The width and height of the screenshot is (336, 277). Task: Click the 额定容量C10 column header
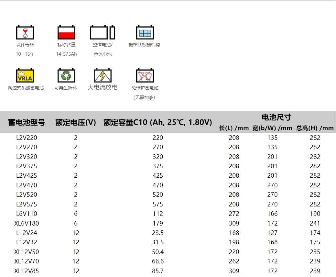[158, 122]
